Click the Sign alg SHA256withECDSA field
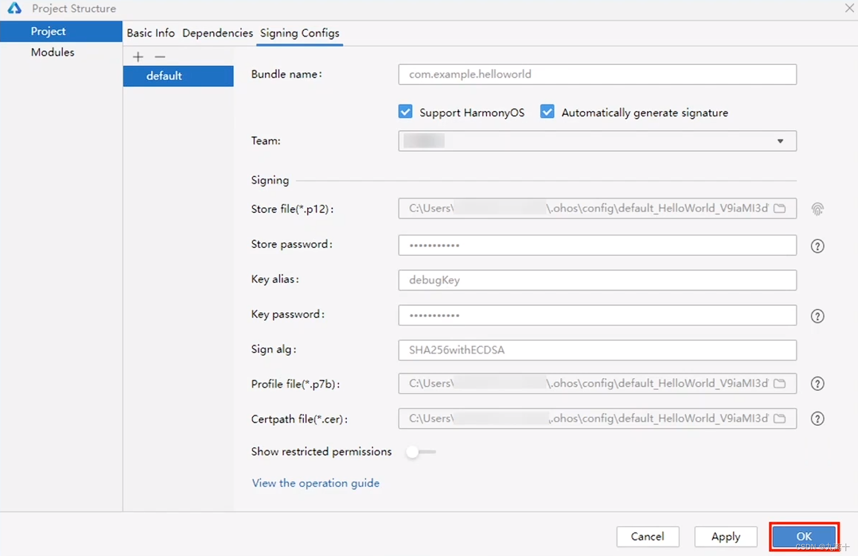The image size is (858, 556). [x=597, y=350]
